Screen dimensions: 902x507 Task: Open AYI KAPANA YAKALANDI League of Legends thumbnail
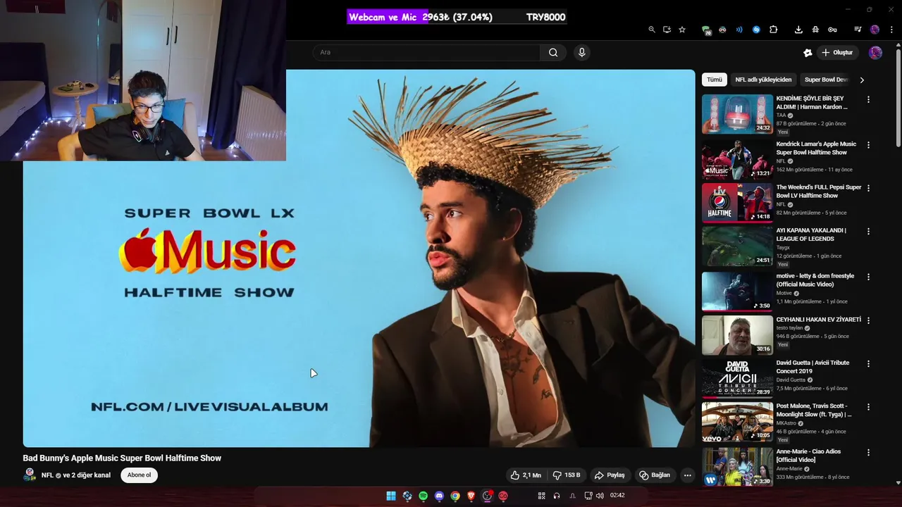point(737,246)
